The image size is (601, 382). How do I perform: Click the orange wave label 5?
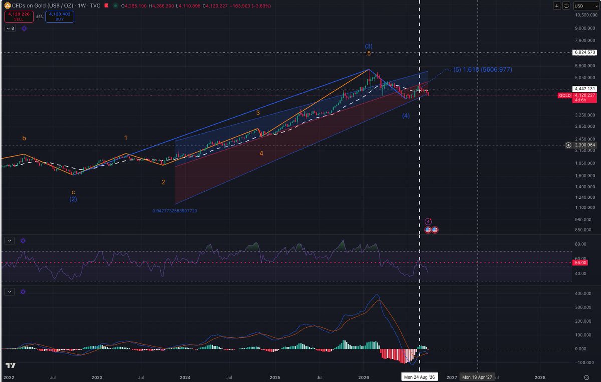pyautogui.click(x=369, y=53)
